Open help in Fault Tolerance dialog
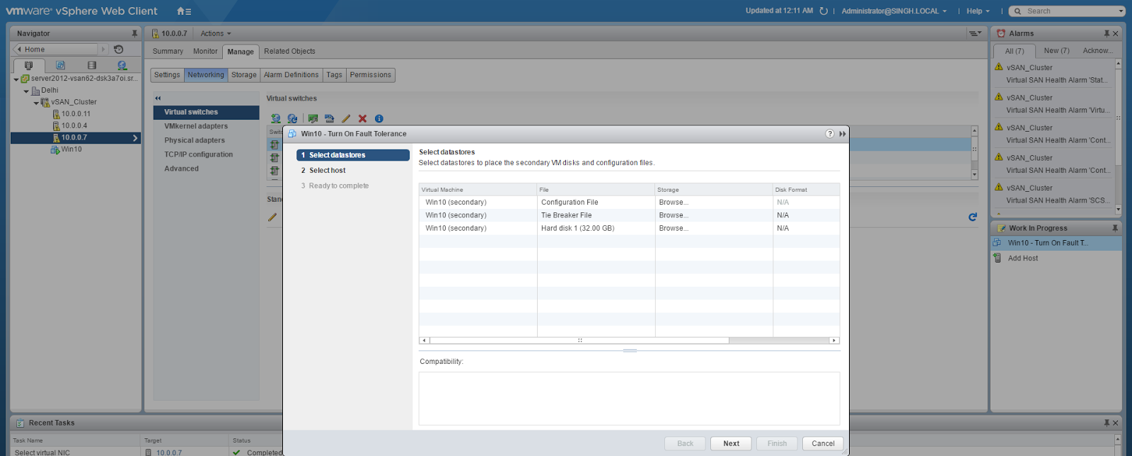 click(830, 134)
